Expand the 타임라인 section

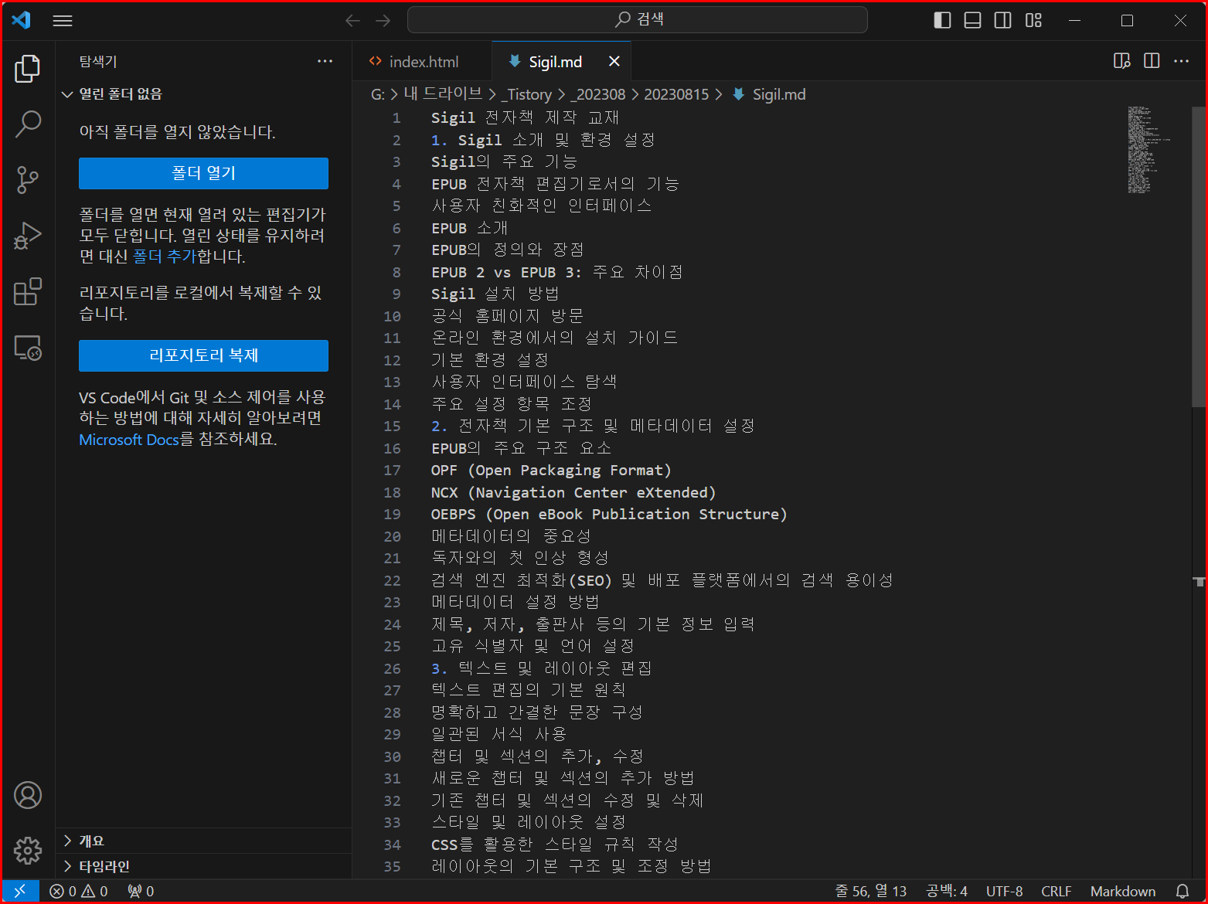tap(104, 866)
